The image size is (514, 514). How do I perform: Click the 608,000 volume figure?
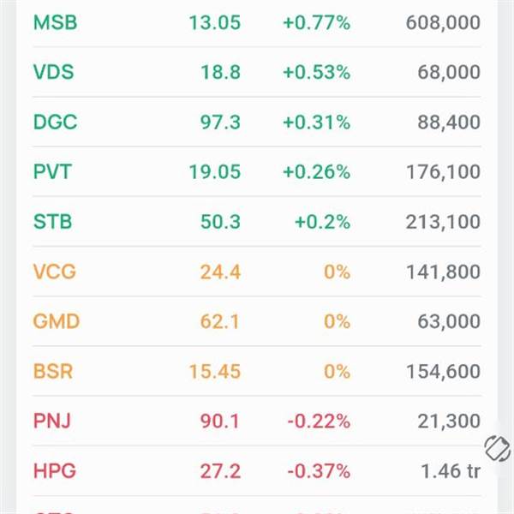[x=443, y=23]
